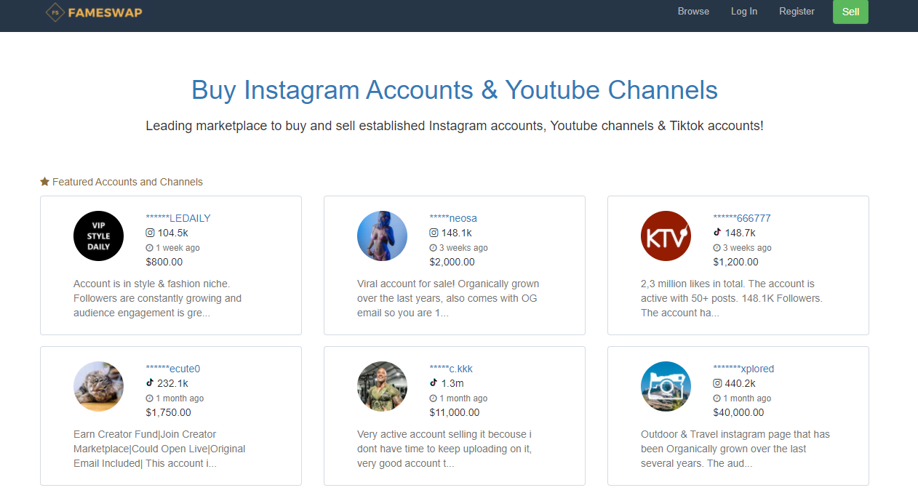Click the Featured Accounts and Channels label

tap(127, 182)
